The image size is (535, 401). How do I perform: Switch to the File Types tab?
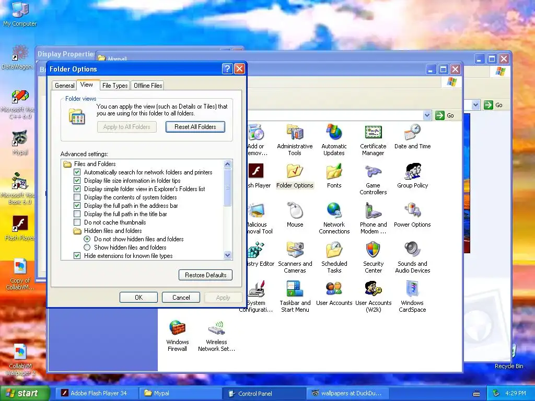[115, 85]
